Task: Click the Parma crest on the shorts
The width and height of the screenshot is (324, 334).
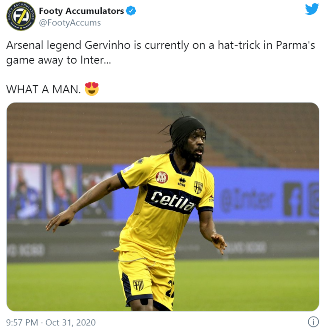Action: [138, 285]
